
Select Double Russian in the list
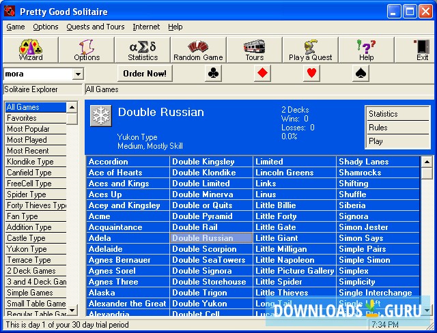(211, 238)
